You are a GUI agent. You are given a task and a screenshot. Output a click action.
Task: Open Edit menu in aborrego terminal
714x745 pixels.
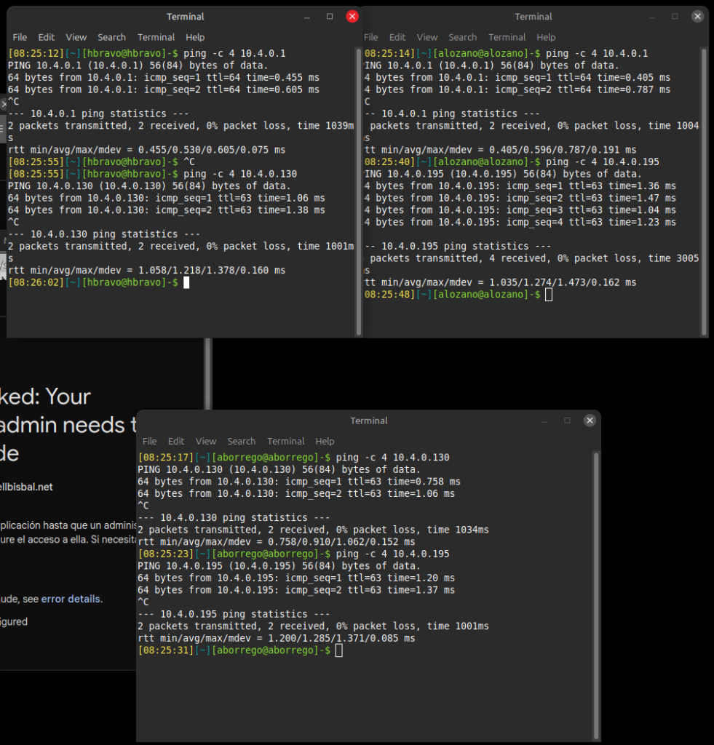pyautogui.click(x=176, y=441)
